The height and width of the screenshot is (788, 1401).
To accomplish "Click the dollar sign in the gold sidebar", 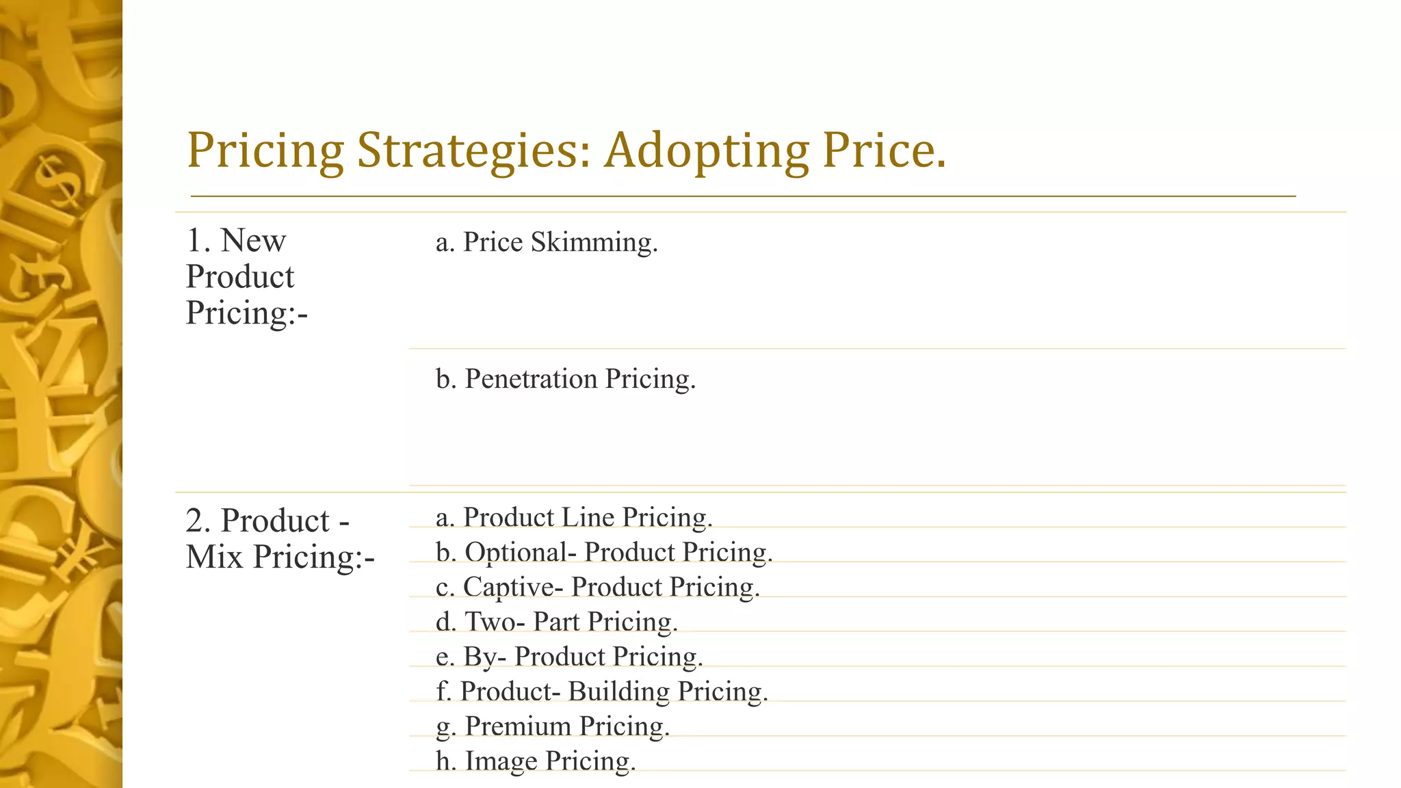I will click(60, 181).
